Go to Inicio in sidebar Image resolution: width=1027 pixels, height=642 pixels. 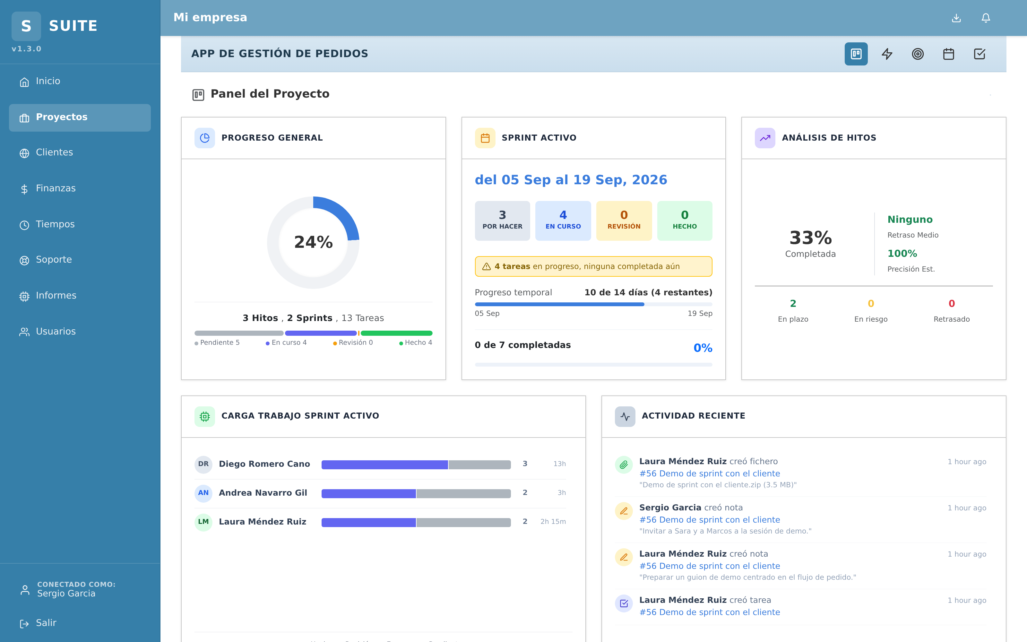(80, 82)
